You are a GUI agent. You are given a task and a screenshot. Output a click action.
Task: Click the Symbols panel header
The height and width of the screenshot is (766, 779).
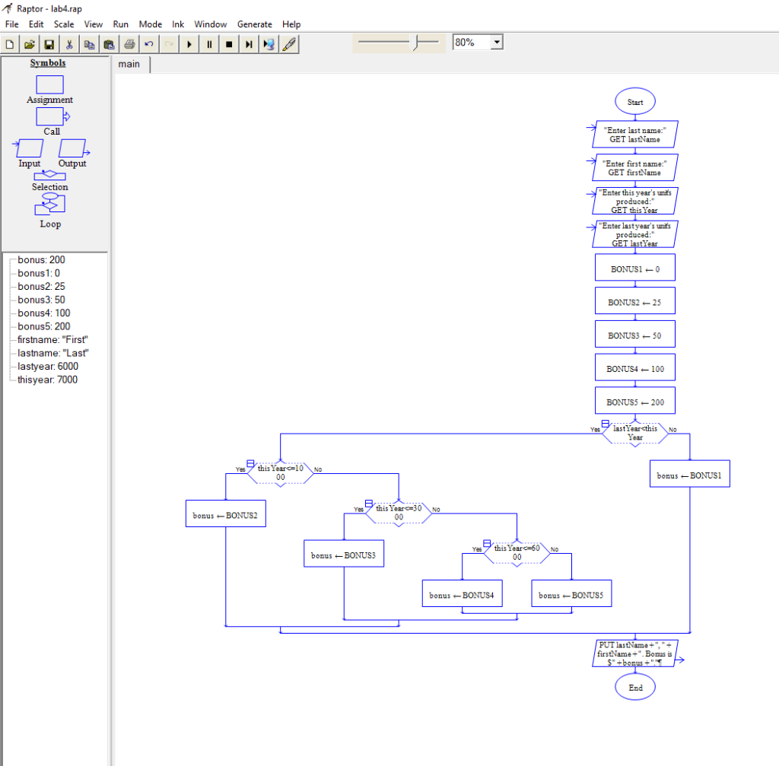point(48,62)
